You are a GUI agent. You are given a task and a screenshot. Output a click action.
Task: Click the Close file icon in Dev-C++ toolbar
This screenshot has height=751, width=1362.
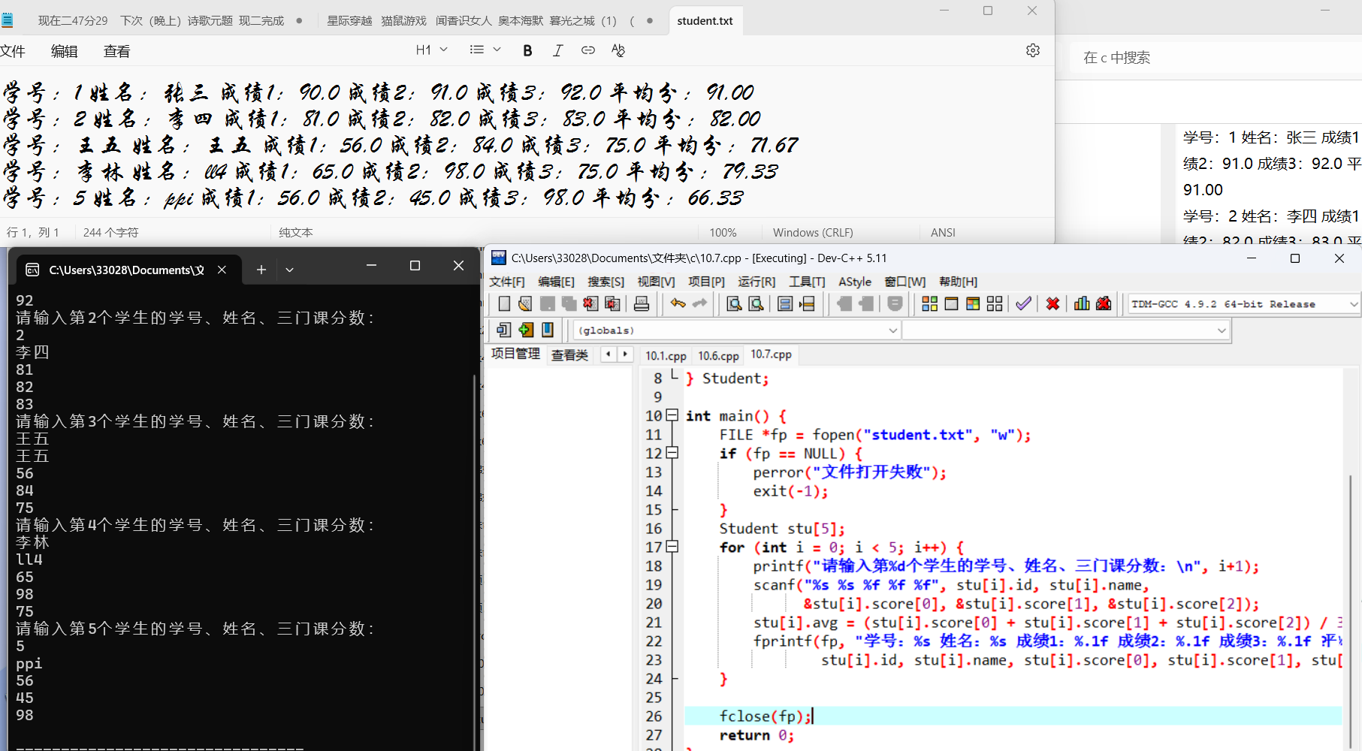pyautogui.click(x=591, y=303)
